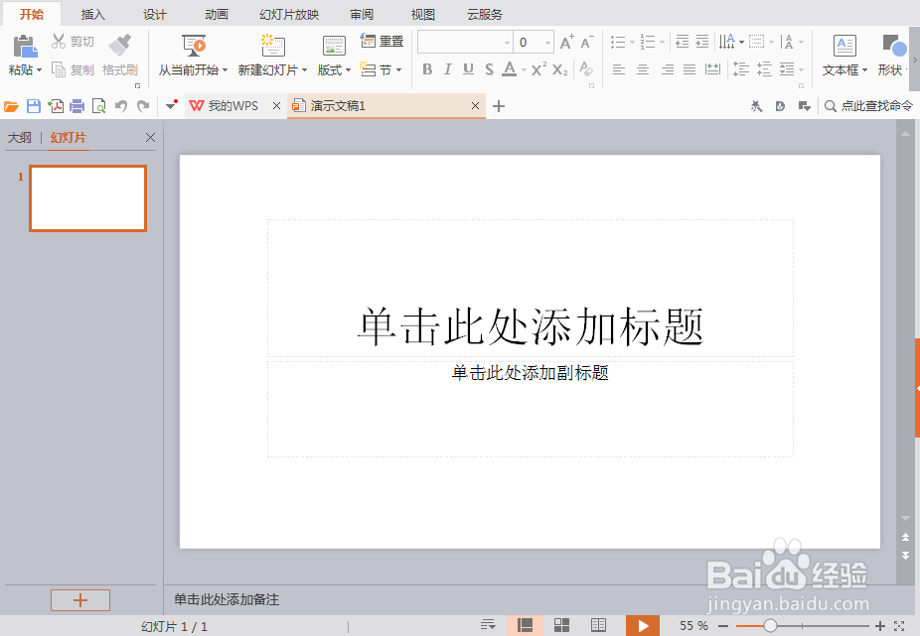Image resolution: width=920 pixels, height=636 pixels.
Task: Switch to Normal view in status bar
Action: [526, 625]
